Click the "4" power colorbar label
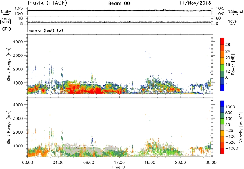Image resolution: width=244 pixels, height=169 pixels. 227,85
